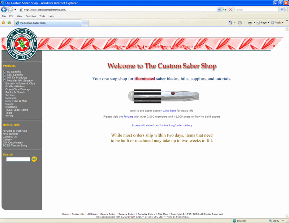The width and height of the screenshot is (289, 223).
Task: Click the sidebar Search text field
Action: [18, 159]
